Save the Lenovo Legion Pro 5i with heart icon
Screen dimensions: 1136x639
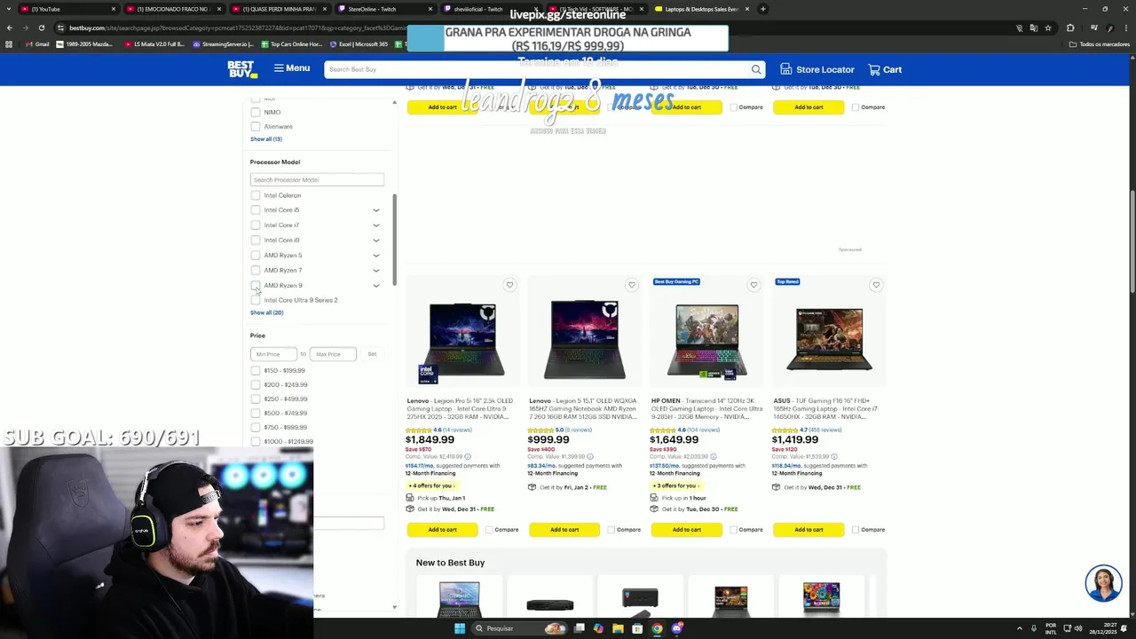[x=509, y=285]
